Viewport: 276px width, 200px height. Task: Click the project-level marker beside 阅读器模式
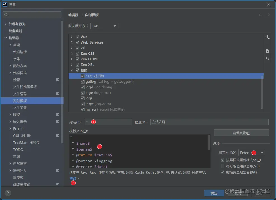57,184
